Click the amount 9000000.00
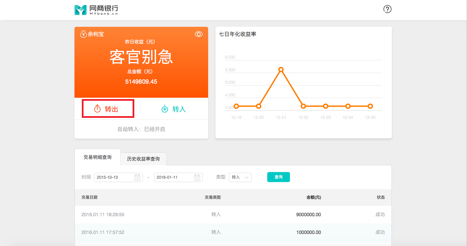The height and width of the screenshot is (246, 467). (x=309, y=215)
